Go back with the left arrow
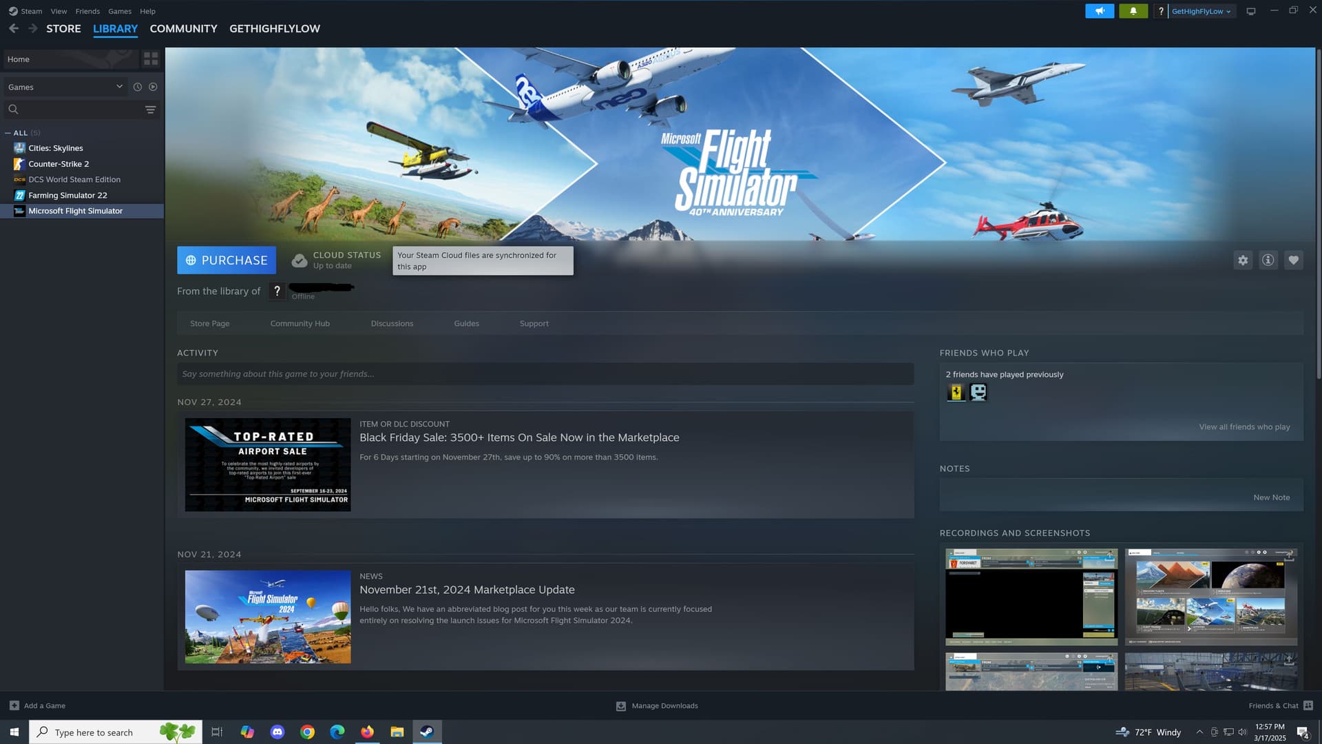Viewport: 1322px width, 744px height. (14, 28)
